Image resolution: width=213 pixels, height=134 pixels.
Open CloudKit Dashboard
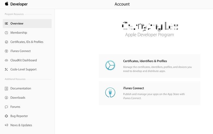point(24,60)
